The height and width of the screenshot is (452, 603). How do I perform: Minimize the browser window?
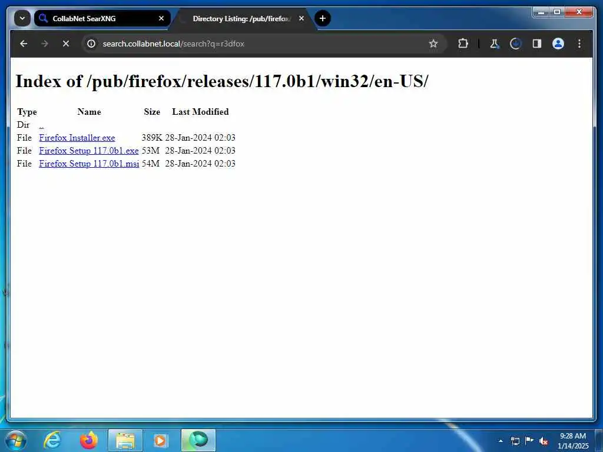pyautogui.click(x=541, y=12)
